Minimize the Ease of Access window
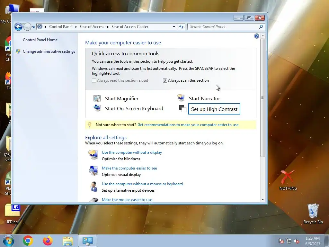 coord(238,18)
